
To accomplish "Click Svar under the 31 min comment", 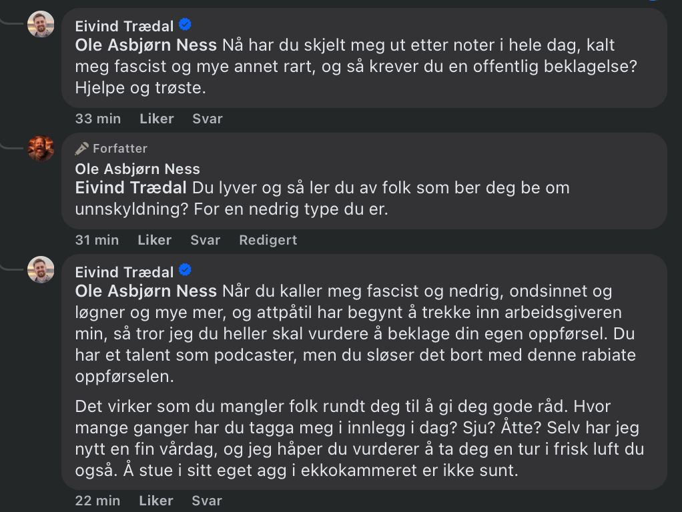I will (x=205, y=240).
